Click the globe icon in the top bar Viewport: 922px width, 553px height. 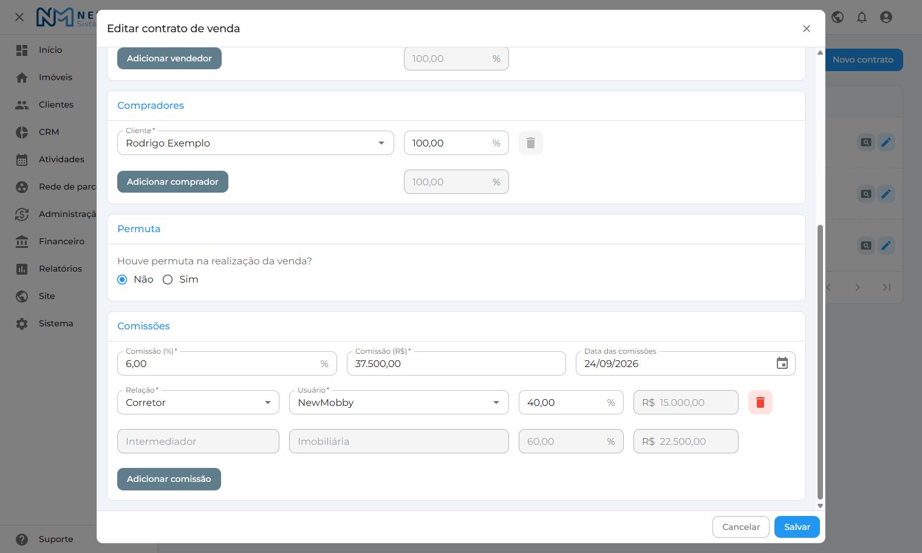tap(838, 17)
